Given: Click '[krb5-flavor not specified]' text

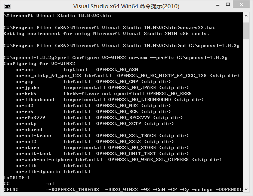Looking at the screenshot, I should [x=104, y=94].
